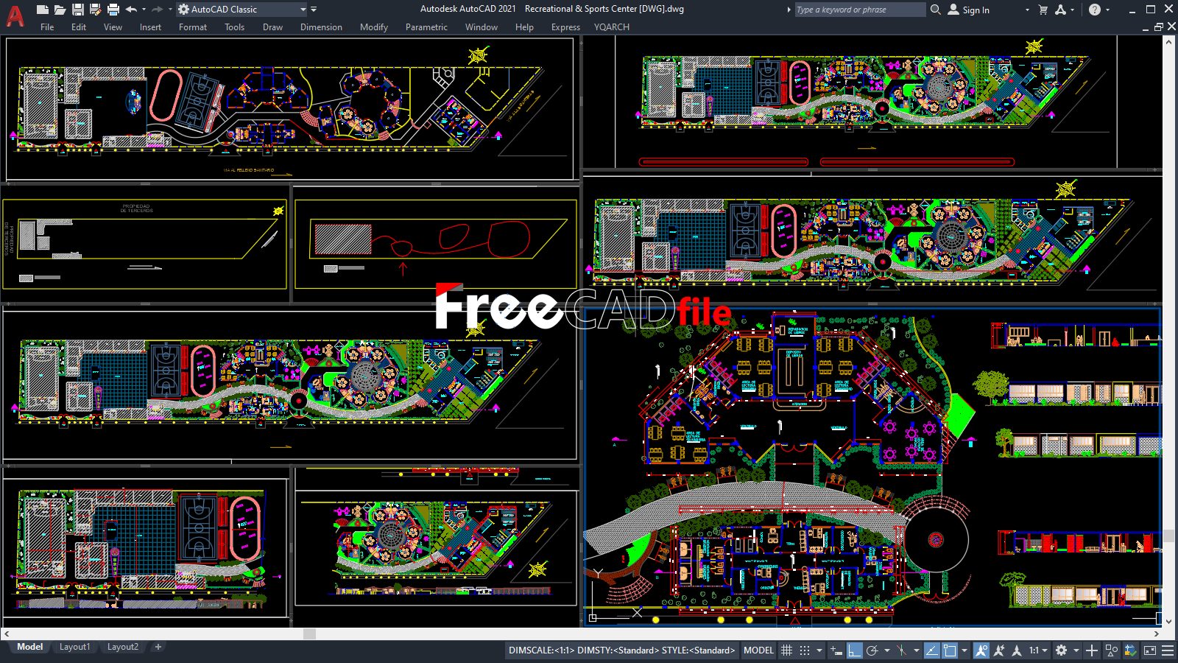This screenshot has height=663, width=1178.
Task: Click the Plot (print) icon
Action: tap(112, 9)
